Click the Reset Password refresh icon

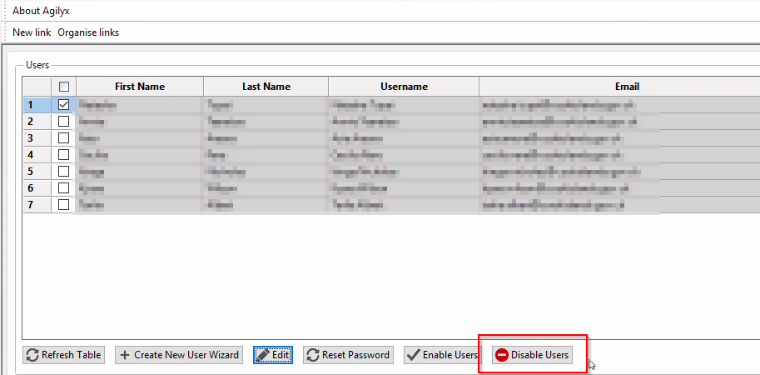pyautogui.click(x=313, y=355)
